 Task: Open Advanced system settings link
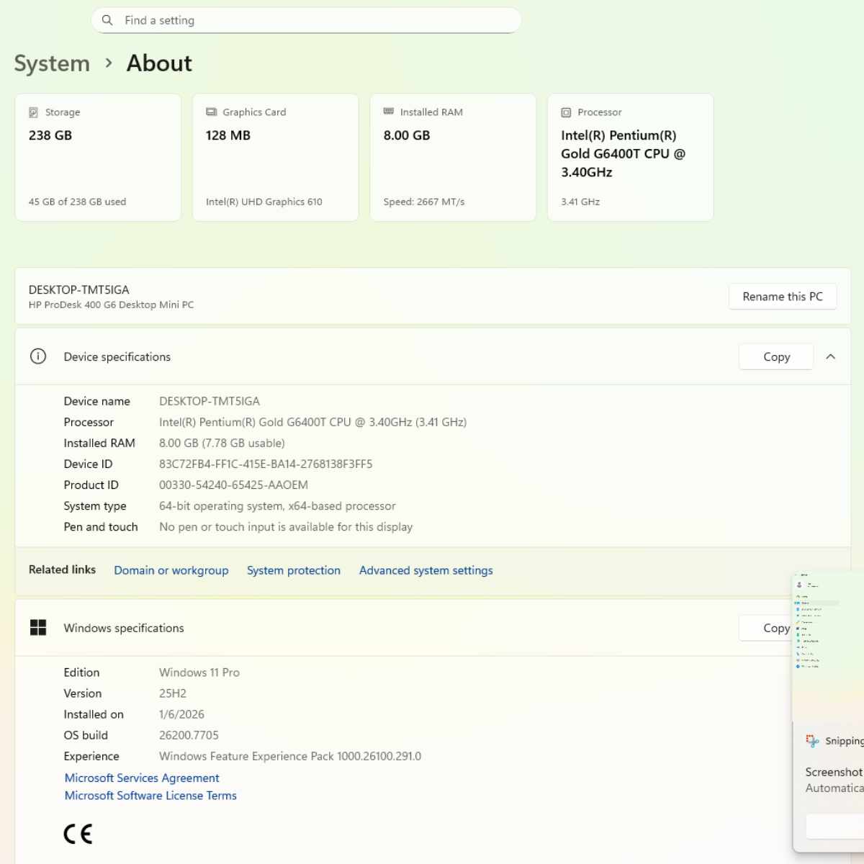coord(426,570)
